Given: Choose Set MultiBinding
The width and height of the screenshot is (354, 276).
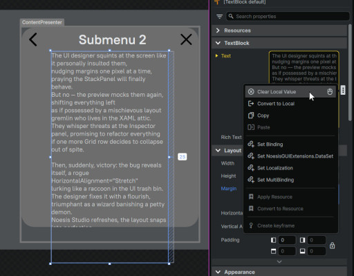Looking at the screenshot, I should pyautogui.click(x=291, y=180).
